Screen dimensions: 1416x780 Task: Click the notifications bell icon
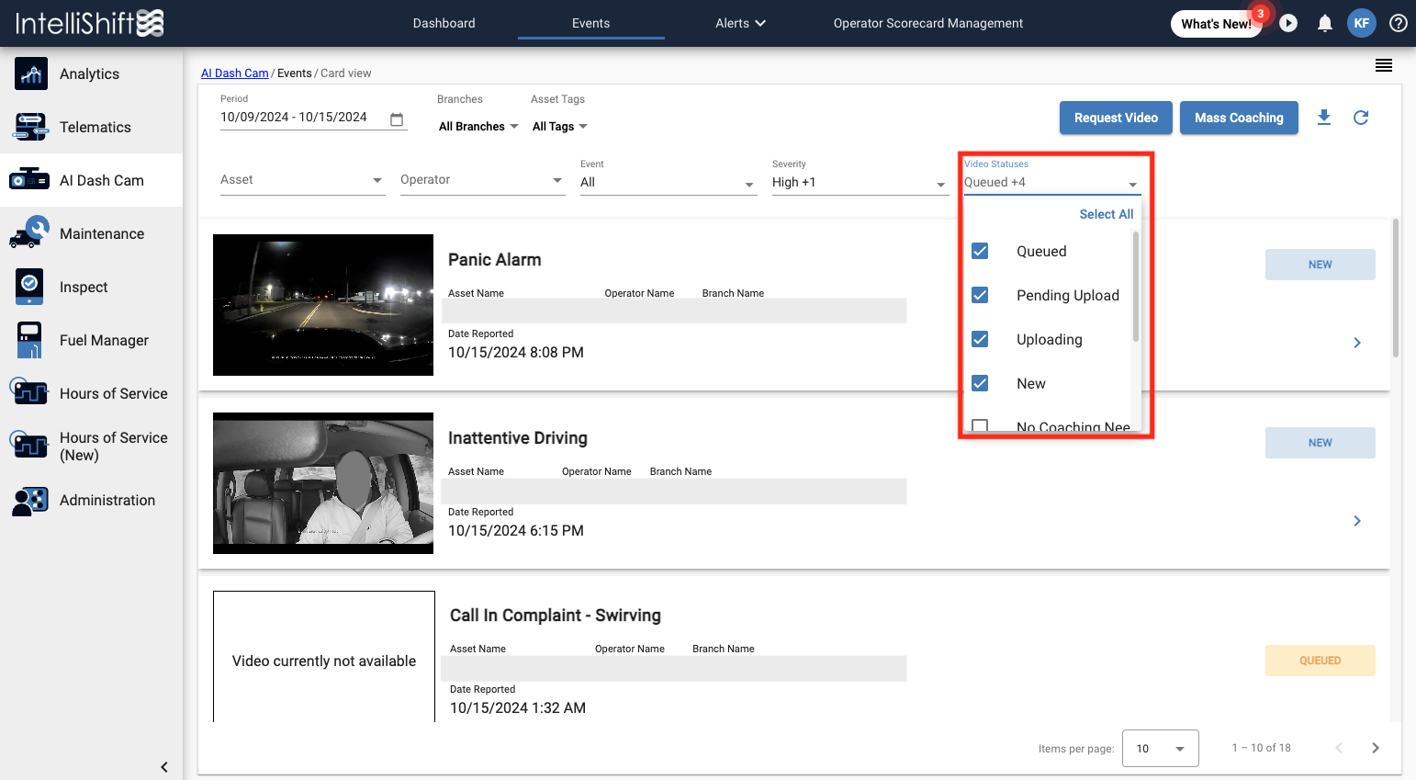(1324, 24)
